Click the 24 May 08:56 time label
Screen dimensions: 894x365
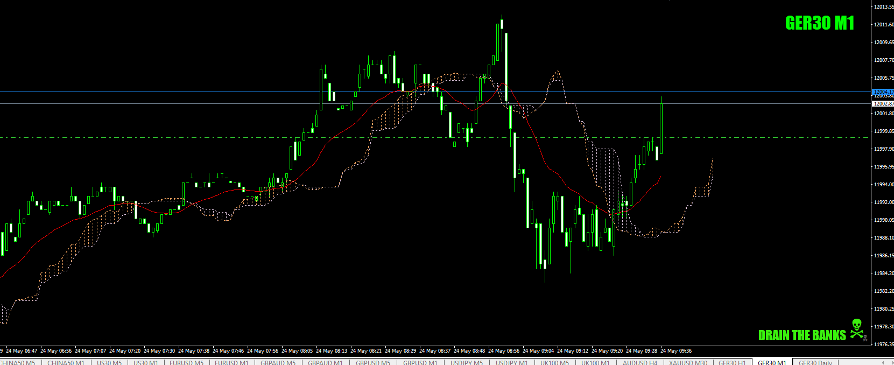coord(504,350)
